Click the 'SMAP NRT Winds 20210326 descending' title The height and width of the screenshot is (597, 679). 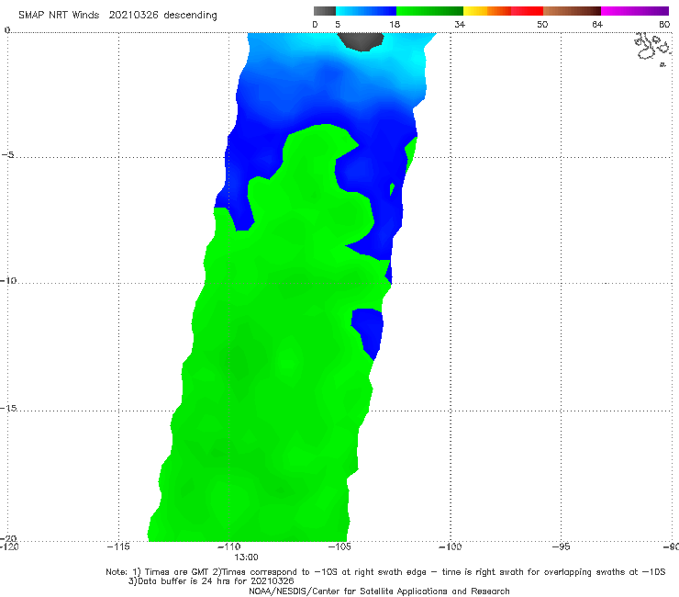coord(117,15)
